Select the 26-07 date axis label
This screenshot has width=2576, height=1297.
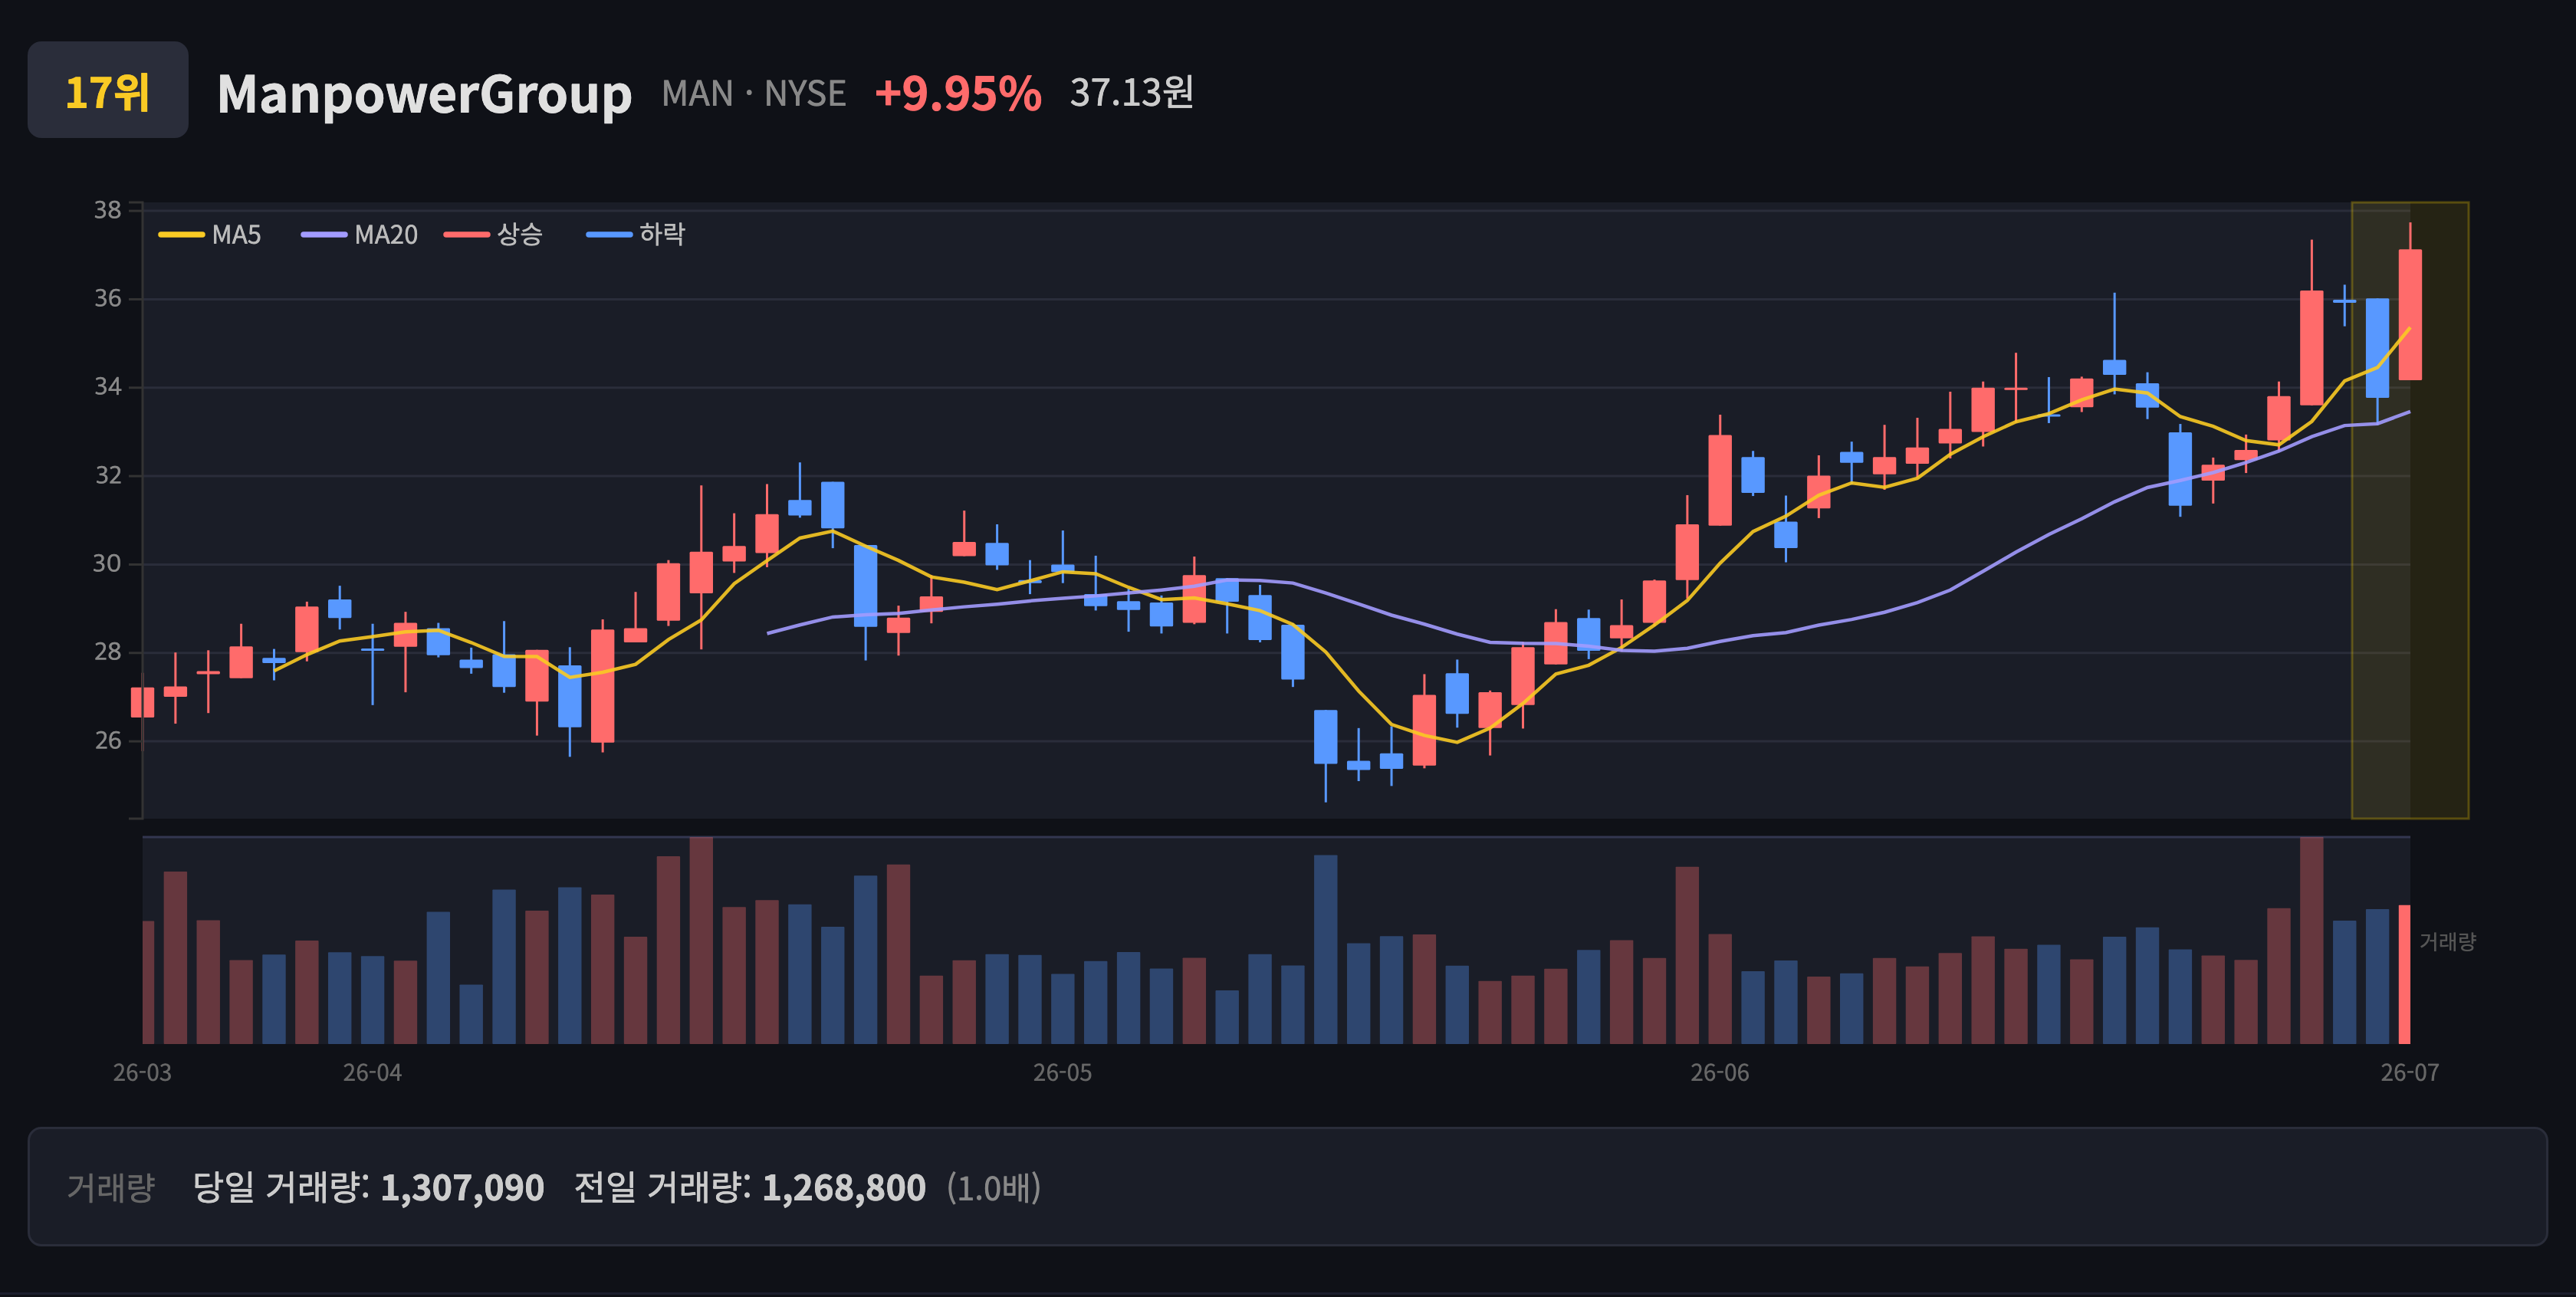pos(2410,1073)
